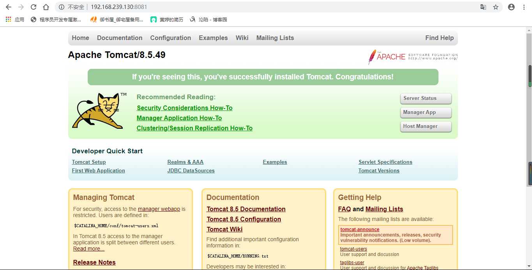Open the Realms & AAA link
The height and width of the screenshot is (270, 532).
[x=186, y=162]
